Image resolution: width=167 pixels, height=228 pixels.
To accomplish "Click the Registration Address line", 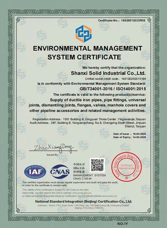I will [89, 119].
